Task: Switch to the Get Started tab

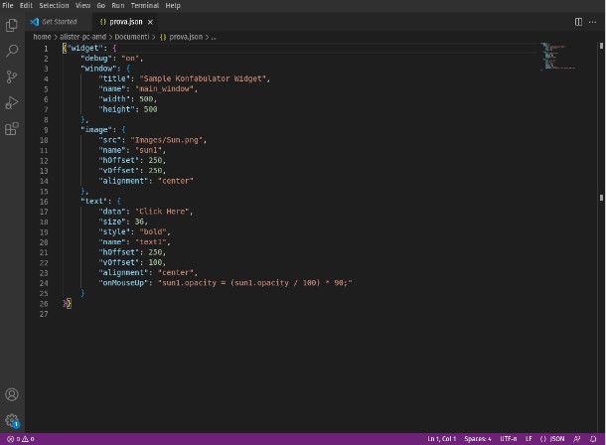Action: tap(58, 21)
